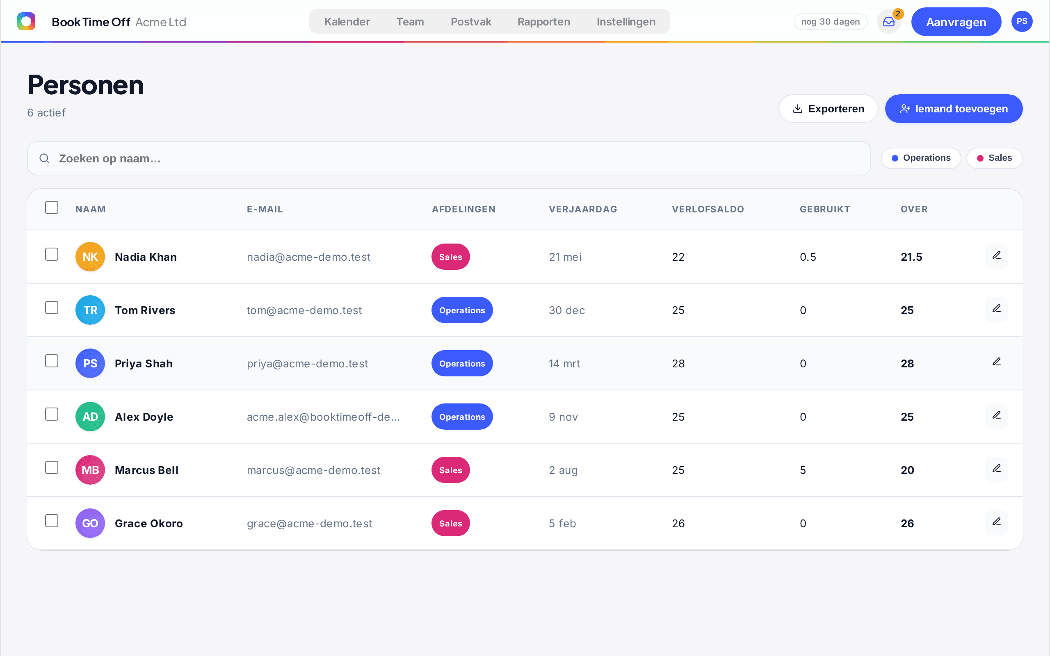The width and height of the screenshot is (1050, 656).
Task: Check the box next to Nadia Khan
Action: (x=52, y=254)
